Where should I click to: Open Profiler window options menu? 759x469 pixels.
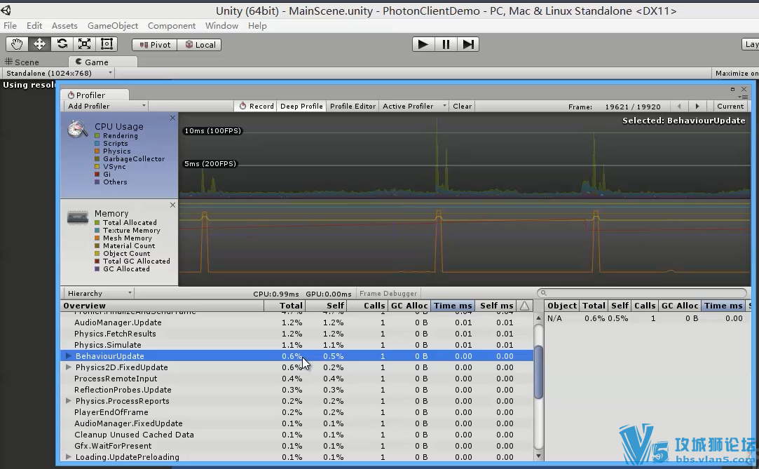(x=744, y=97)
